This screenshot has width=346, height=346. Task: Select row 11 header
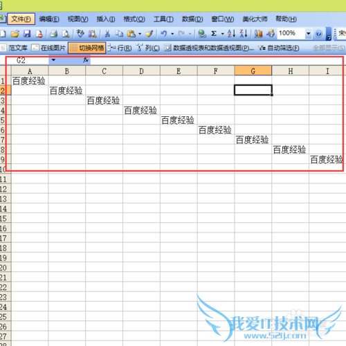(x=6, y=179)
